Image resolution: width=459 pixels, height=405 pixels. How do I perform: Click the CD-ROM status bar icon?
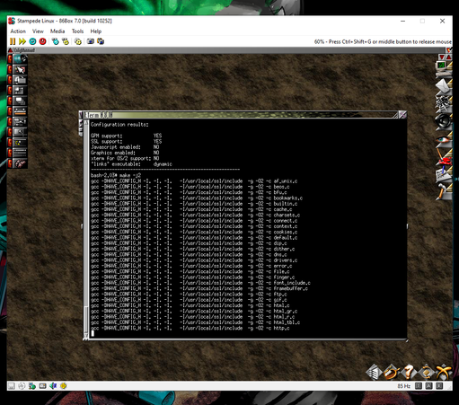coord(22,386)
